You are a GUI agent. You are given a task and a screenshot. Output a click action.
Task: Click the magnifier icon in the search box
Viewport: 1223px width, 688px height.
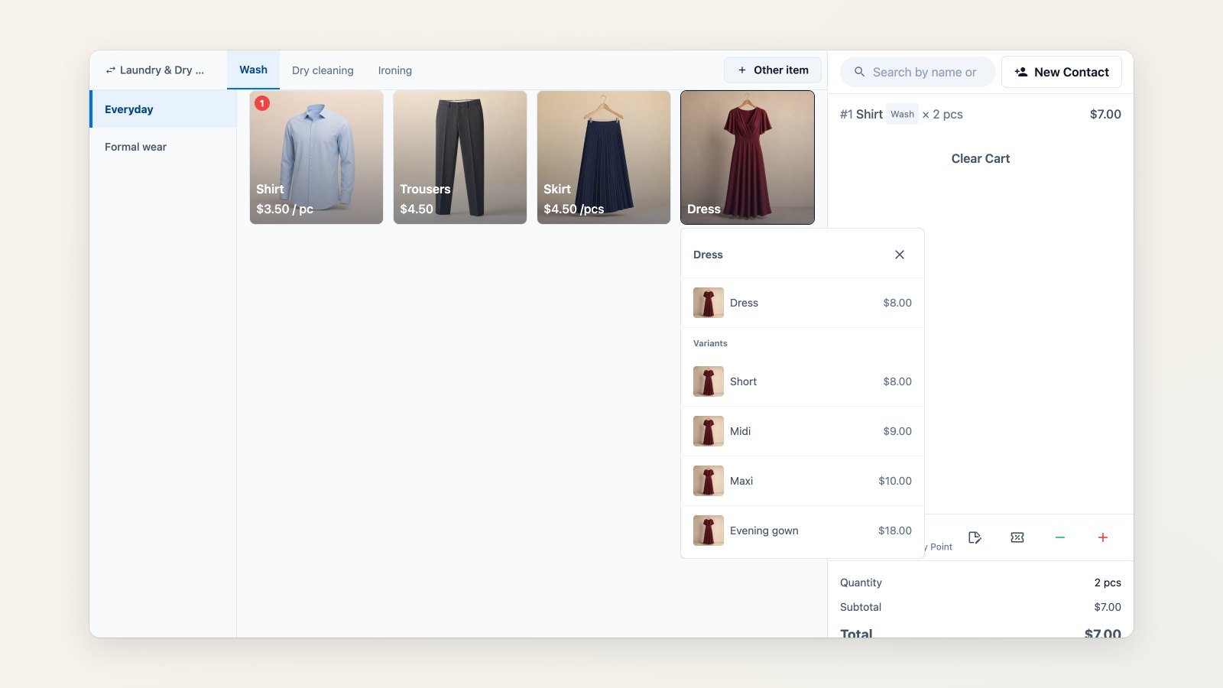[x=859, y=72]
